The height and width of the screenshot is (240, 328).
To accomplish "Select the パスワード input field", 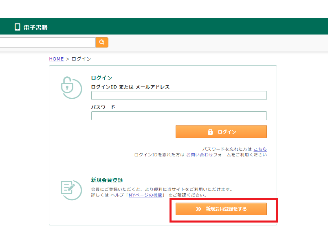I will [x=179, y=116].
